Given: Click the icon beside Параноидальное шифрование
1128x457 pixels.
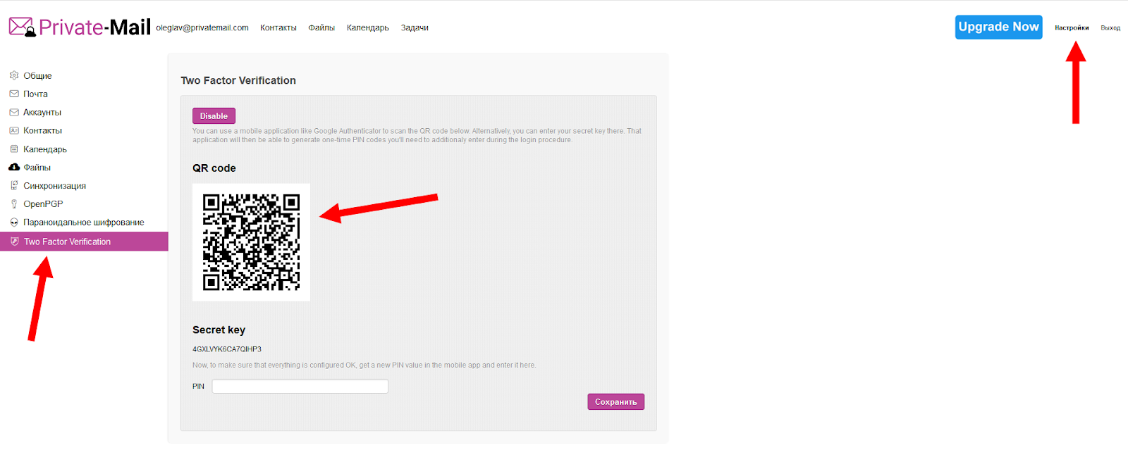Looking at the screenshot, I should [14, 222].
